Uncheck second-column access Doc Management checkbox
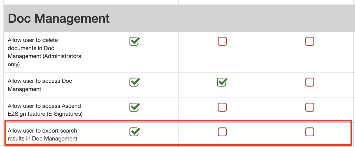 tap(222, 82)
